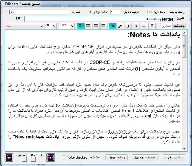Click the Help راهنما button
Screen dimensions: 192x166
[116, 157]
